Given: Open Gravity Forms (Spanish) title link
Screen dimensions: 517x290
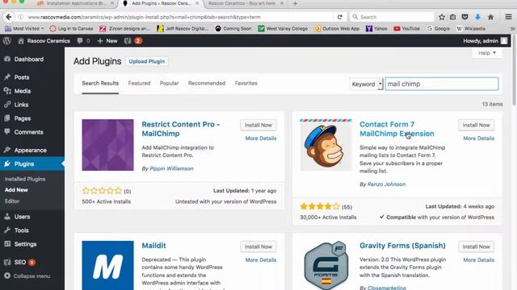Looking at the screenshot, I should [402, 246].
